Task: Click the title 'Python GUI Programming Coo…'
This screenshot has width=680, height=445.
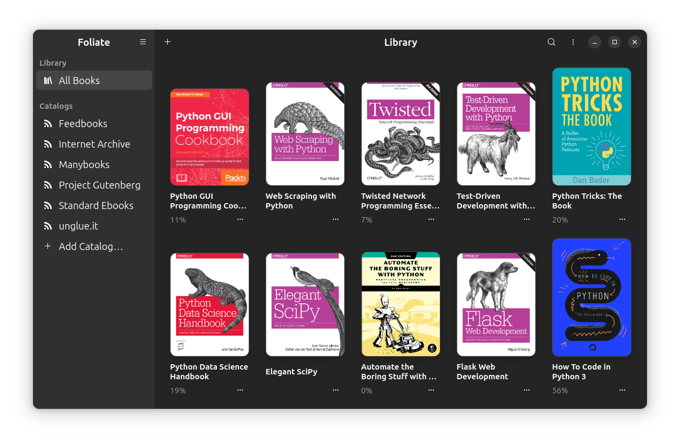Action: [208, 201]
